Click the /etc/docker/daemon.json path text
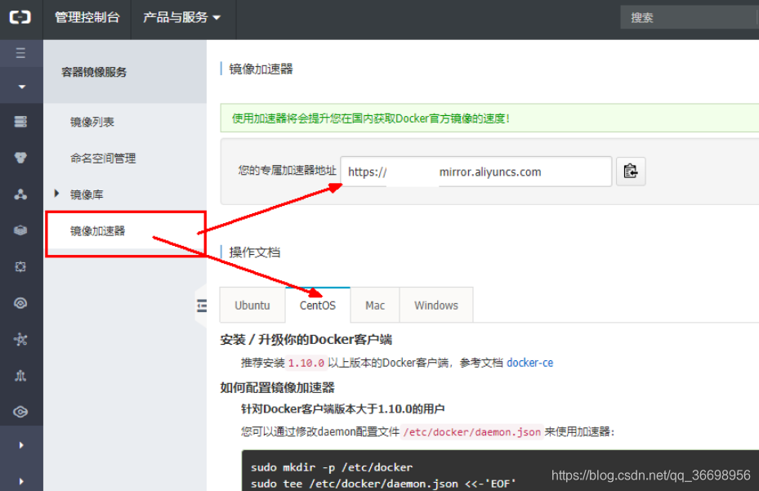759x491 pixels. (x=472, y=432)
